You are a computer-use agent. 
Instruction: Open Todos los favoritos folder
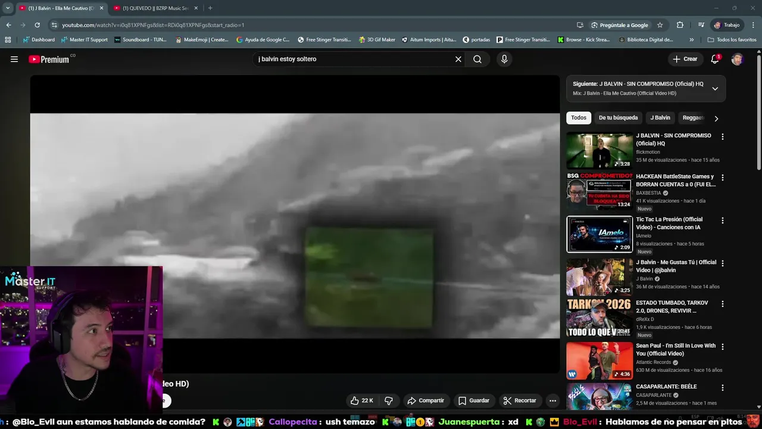tap(732, 40)
